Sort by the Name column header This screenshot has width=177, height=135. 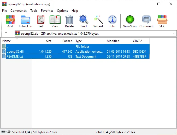coord(16,41)
